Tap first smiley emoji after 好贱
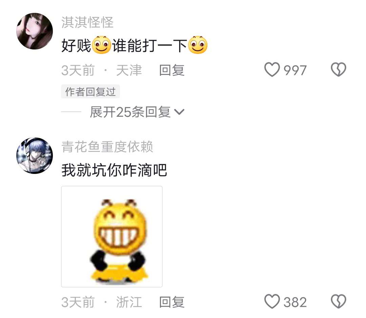Screen dimensions: 366x318 (x=102, y=45)
